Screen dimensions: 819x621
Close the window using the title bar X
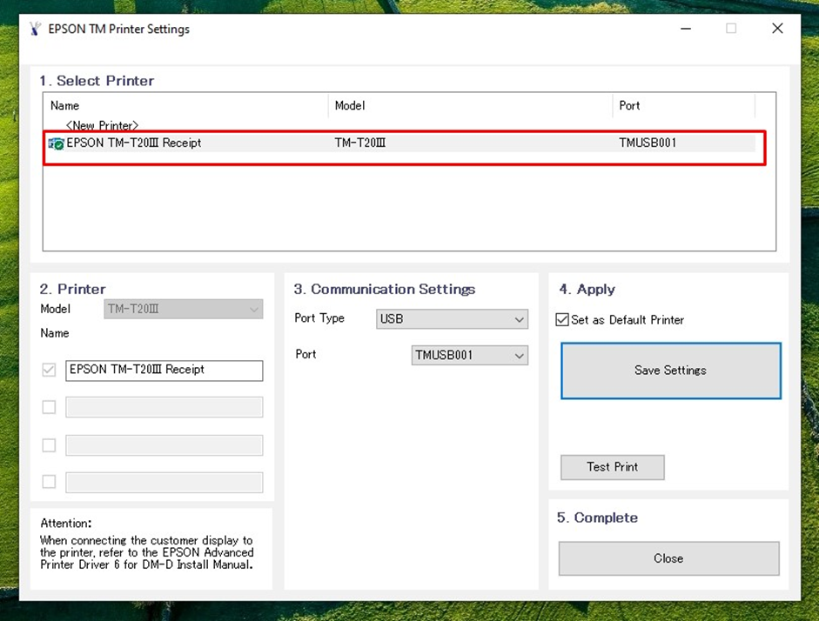click(777, 29)
